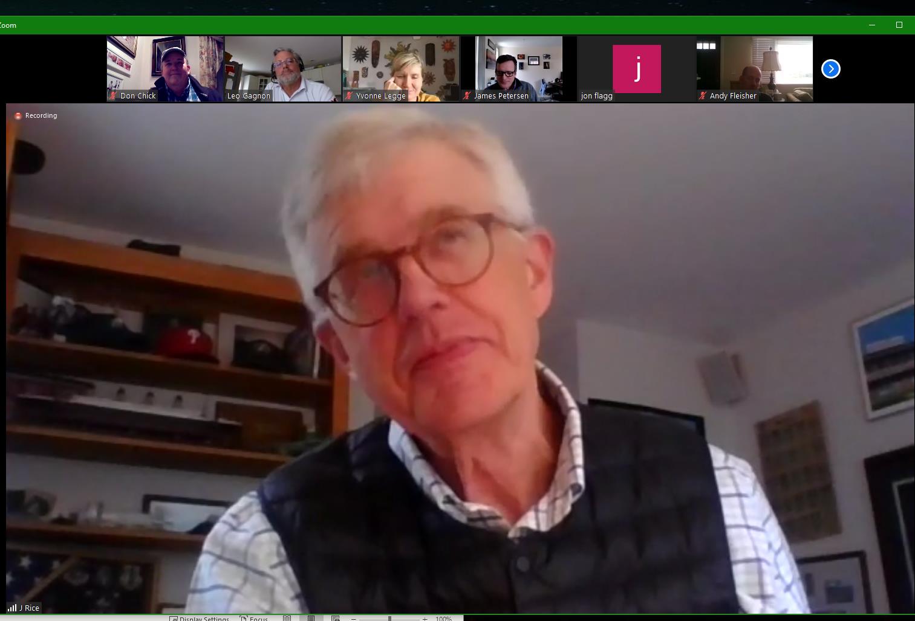Open zoom dialog via 100% level
Image resolution: width=915 pixels, height=621 pixels.
point(443,618)
